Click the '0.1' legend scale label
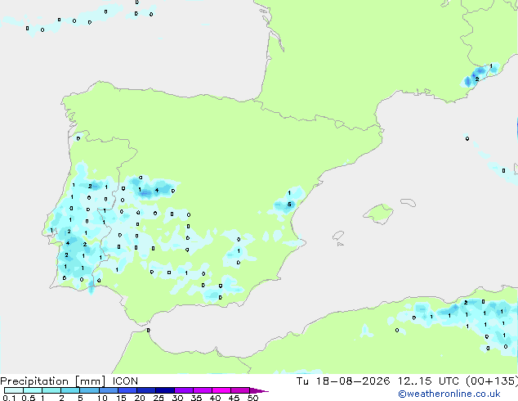 coord(9,398)
